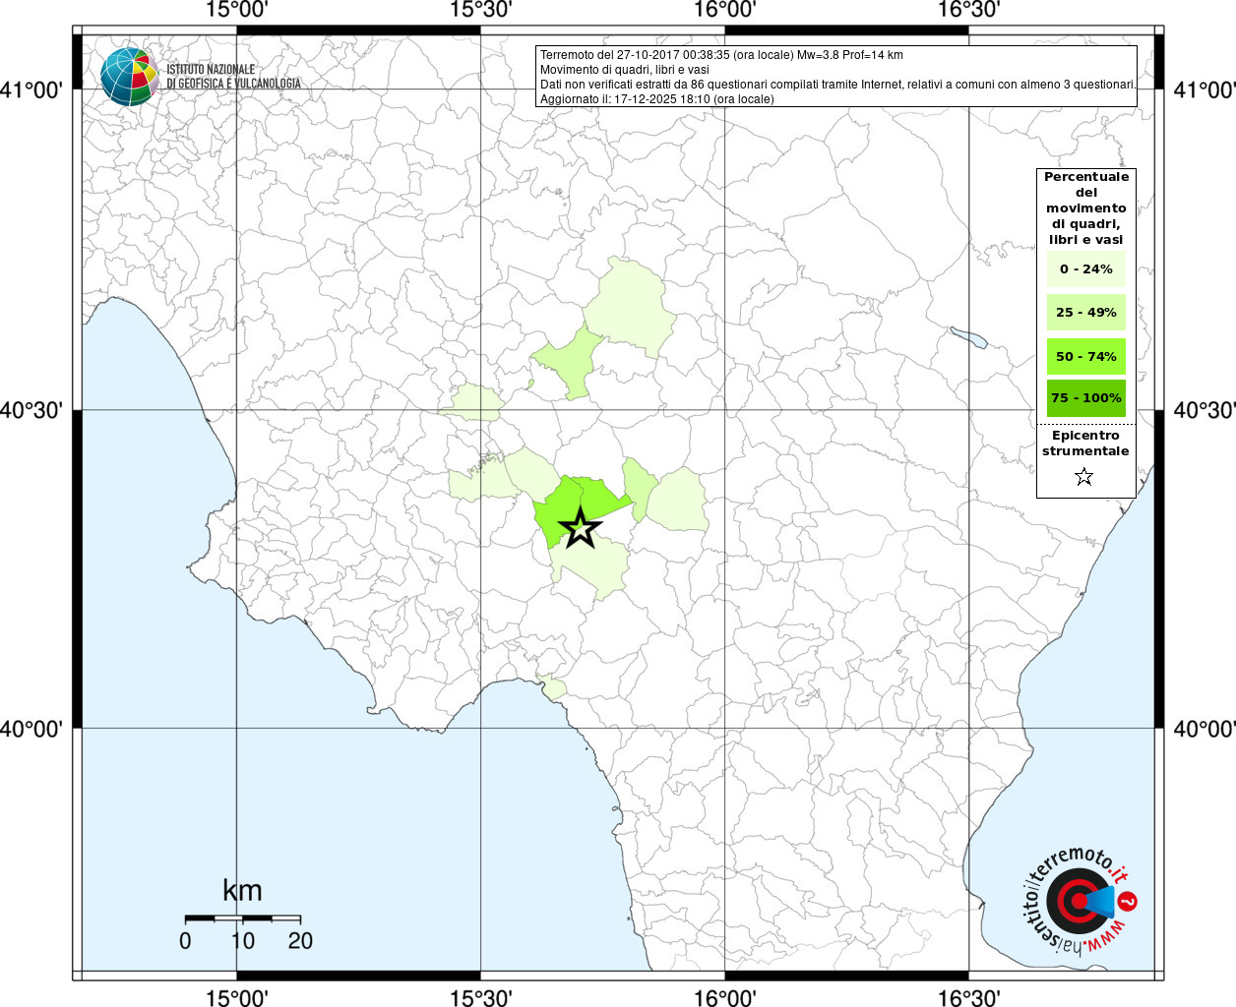Viewport: 1236px width, 1007px height.
Task: Click 'Istituto Nazionale di Geofisica e Vulcanologia' text
Action: click(x=233, y=77)
